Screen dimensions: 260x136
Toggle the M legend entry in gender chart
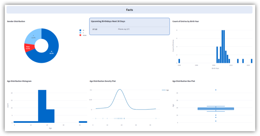82,30
